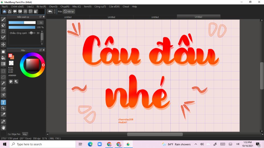This screenshot has height=148, width=264.
Task: Open the Bộ lọc(R) menu
Action: [x=41, y=6]
